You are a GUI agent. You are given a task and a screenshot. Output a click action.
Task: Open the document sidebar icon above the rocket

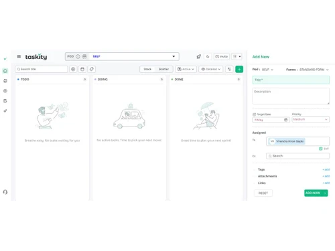pos(5,101)
